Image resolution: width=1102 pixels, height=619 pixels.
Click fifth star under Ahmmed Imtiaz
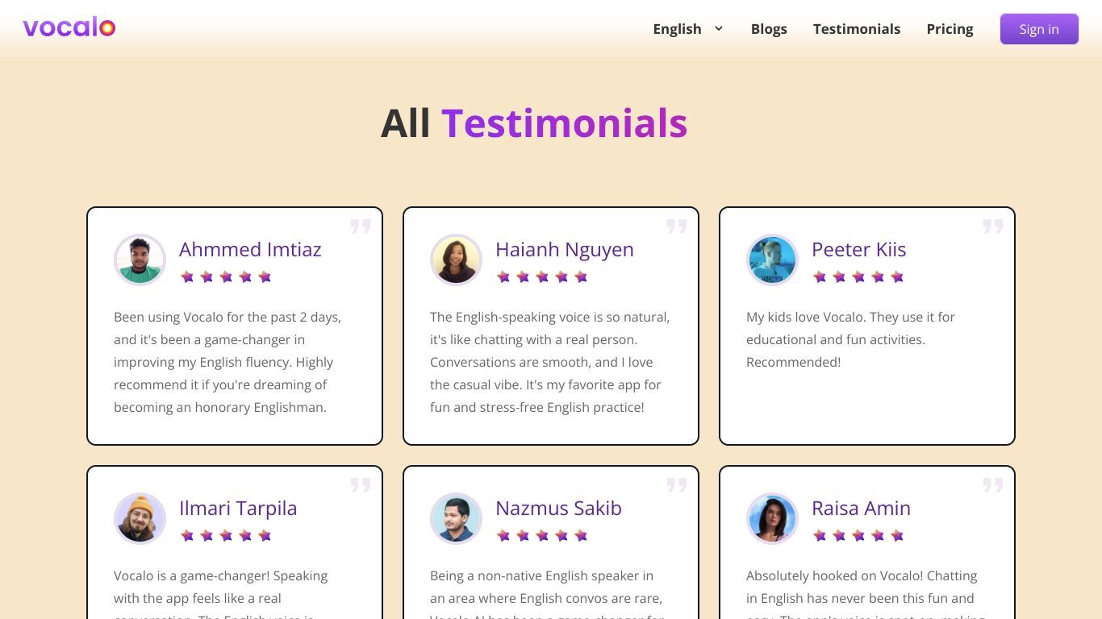265,276
